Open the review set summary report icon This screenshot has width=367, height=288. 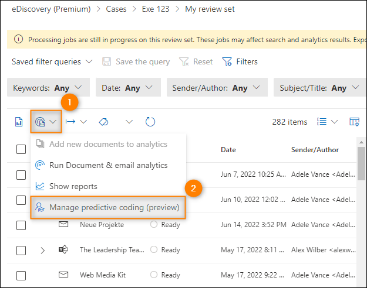[x=19, y=122]
